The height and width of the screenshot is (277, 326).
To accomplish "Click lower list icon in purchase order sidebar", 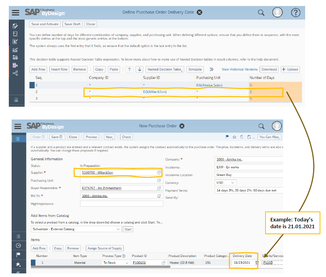I will [x=18, y=236].
